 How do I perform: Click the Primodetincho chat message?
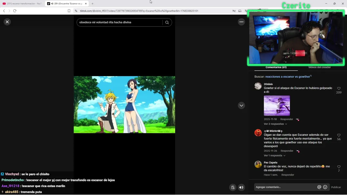click(58, 180)
